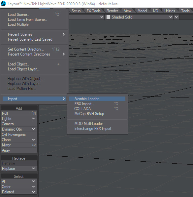Image resolution: width=193 pixels, height=197 pixels.
Task: Click the Replace section header
Action: coord(19,158)
